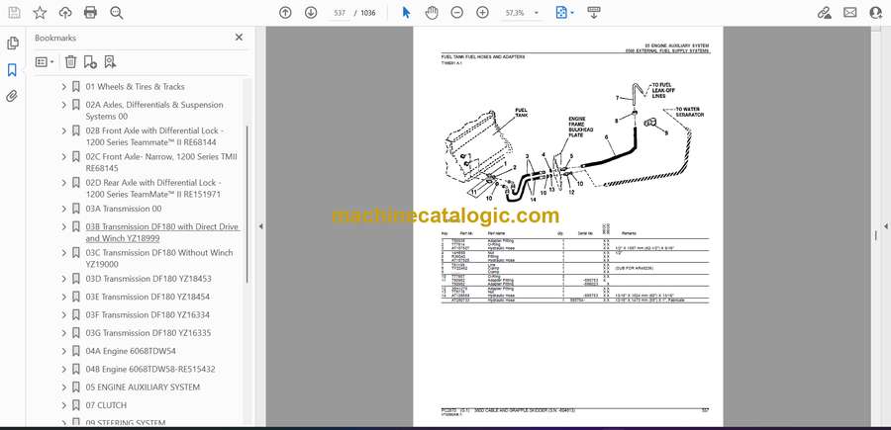This screenshot has width=891, height=430.
Task: Open page thumbnails panel
Action: click(13, 43)
